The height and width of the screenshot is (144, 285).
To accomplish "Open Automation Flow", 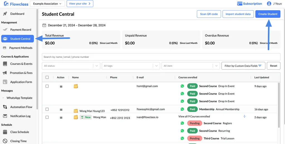I will 18,107.
